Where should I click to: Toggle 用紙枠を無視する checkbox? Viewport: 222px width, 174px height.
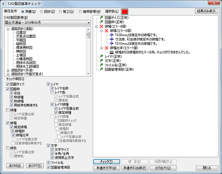tap(12, 105)
